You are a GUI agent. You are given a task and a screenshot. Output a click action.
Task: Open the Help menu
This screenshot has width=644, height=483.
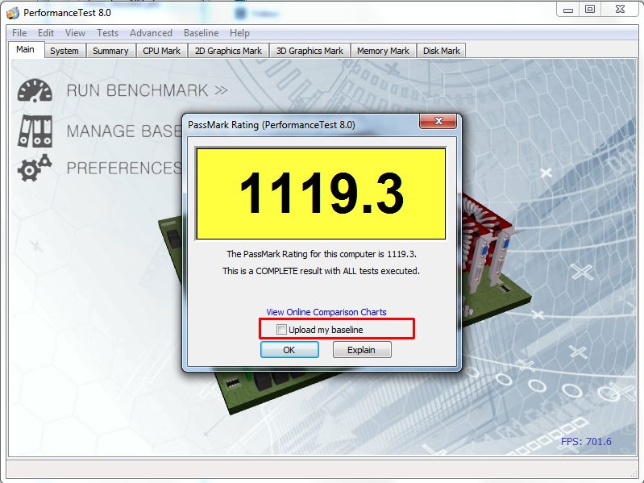[239, 33]
